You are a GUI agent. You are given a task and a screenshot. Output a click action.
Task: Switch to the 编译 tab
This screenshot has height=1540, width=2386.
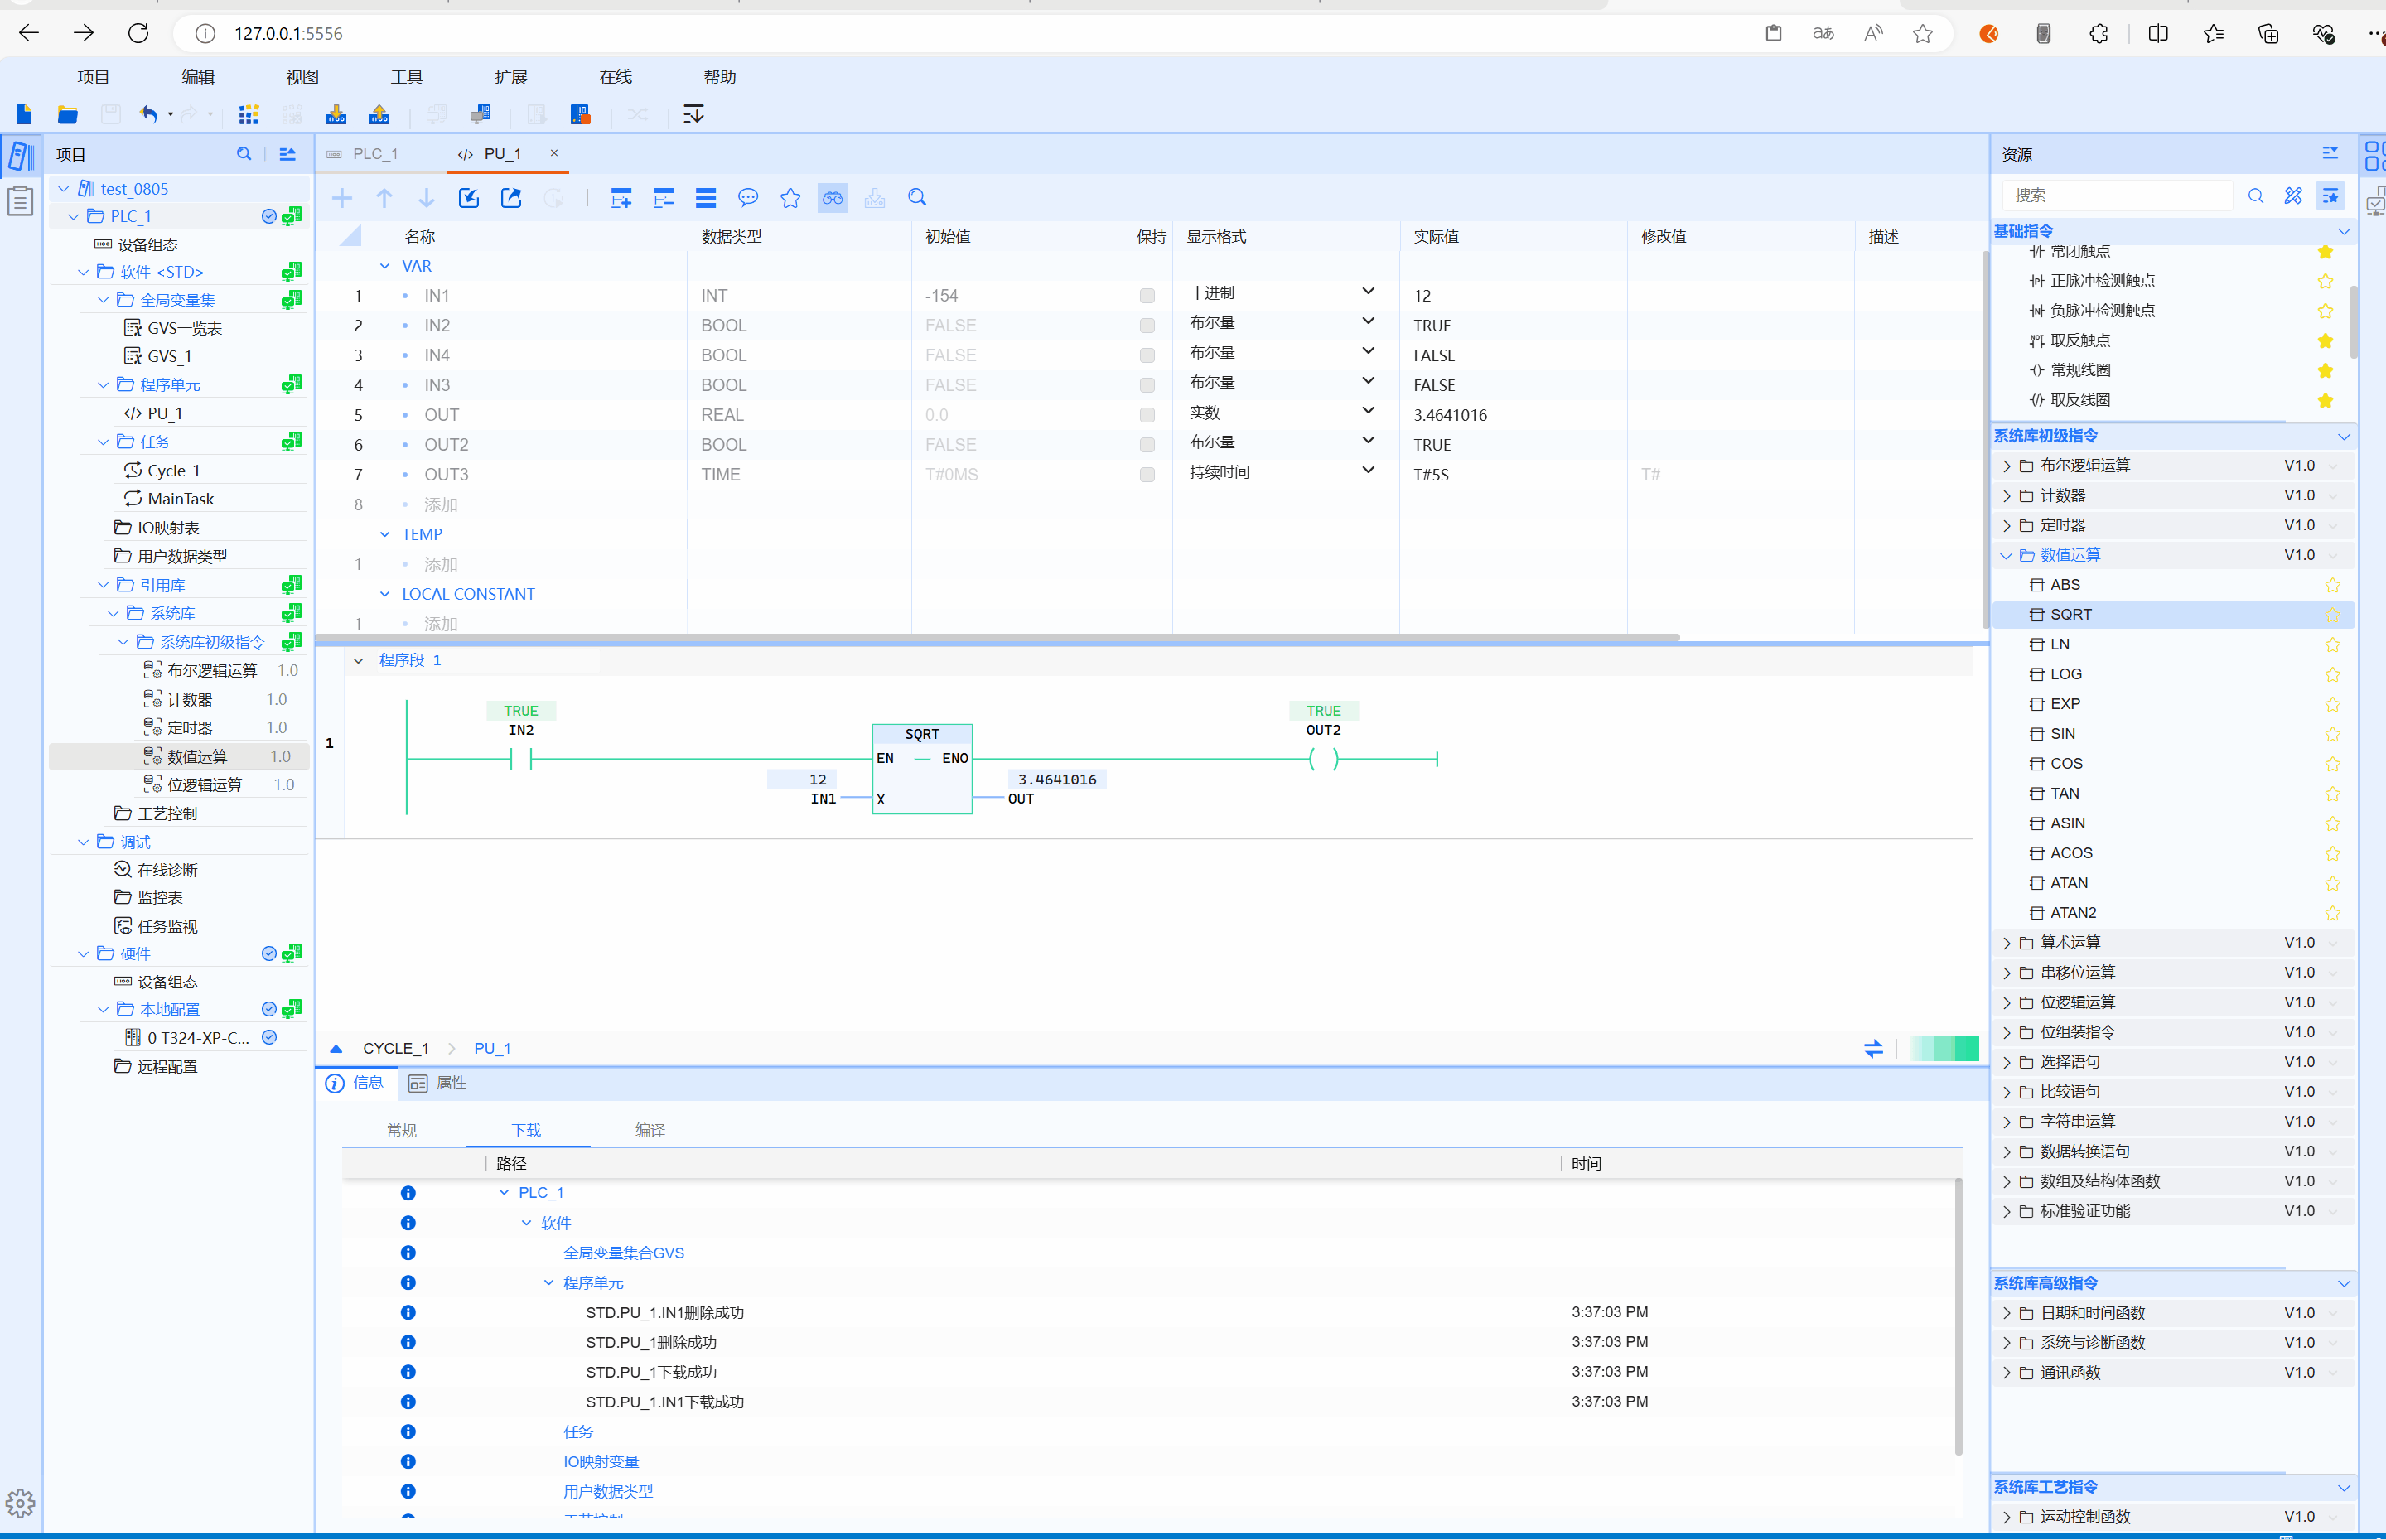click(x=650, y=1130)
